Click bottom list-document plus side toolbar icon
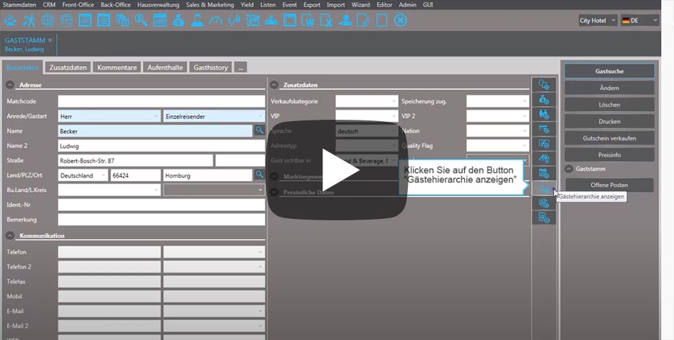This screenshot has width=674, height=340. 544,217
